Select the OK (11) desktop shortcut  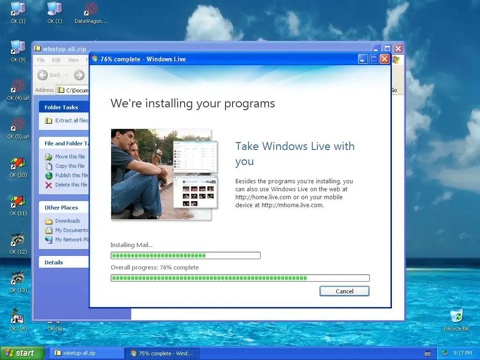coord(18,205)
